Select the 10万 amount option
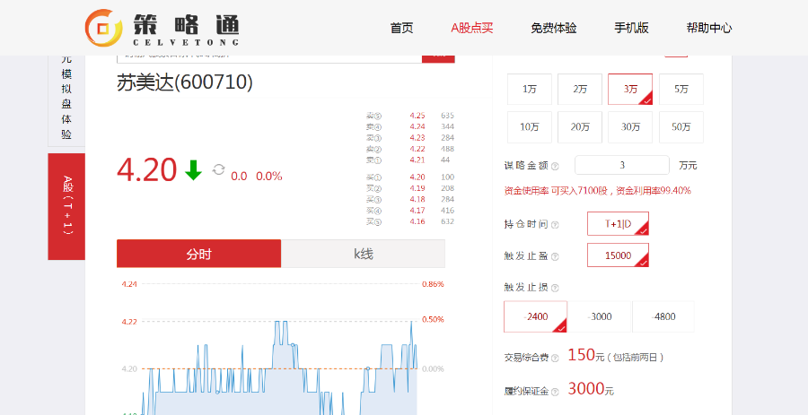808x415 pixels. [529, 127]
